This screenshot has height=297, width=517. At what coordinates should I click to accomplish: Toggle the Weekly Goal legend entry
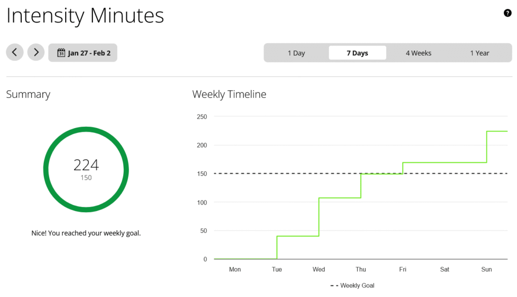352,285
